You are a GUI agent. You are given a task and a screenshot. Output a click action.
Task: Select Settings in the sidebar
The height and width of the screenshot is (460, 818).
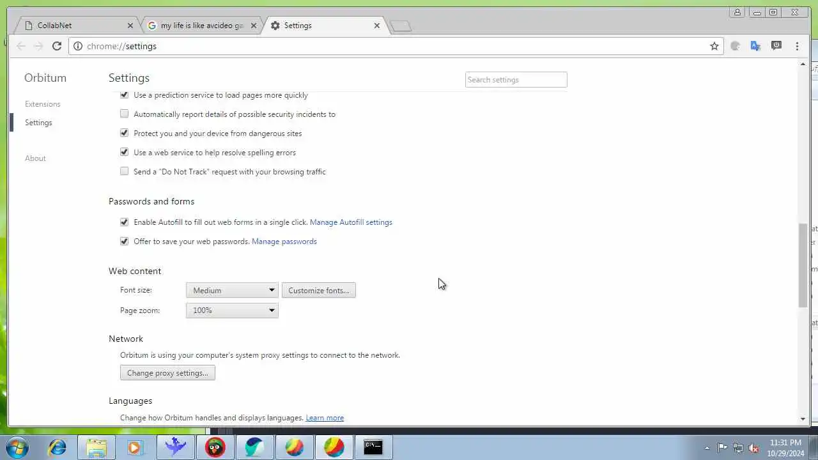[x=38, y=122]
